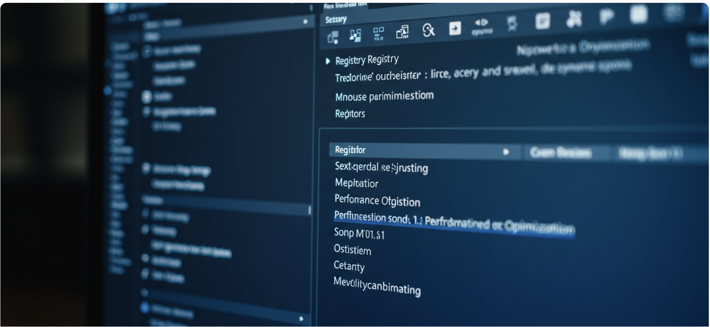Click the document-with-dot icon in the toolbar
The image size is (710, 327).
pos(333,38)
